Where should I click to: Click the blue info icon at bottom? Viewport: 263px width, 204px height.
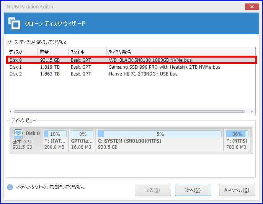tap(10, 187)
